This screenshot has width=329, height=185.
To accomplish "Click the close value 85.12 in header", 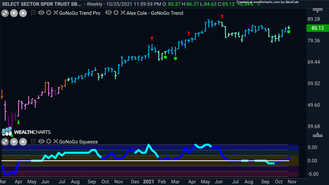I will [x=228, y=4].
